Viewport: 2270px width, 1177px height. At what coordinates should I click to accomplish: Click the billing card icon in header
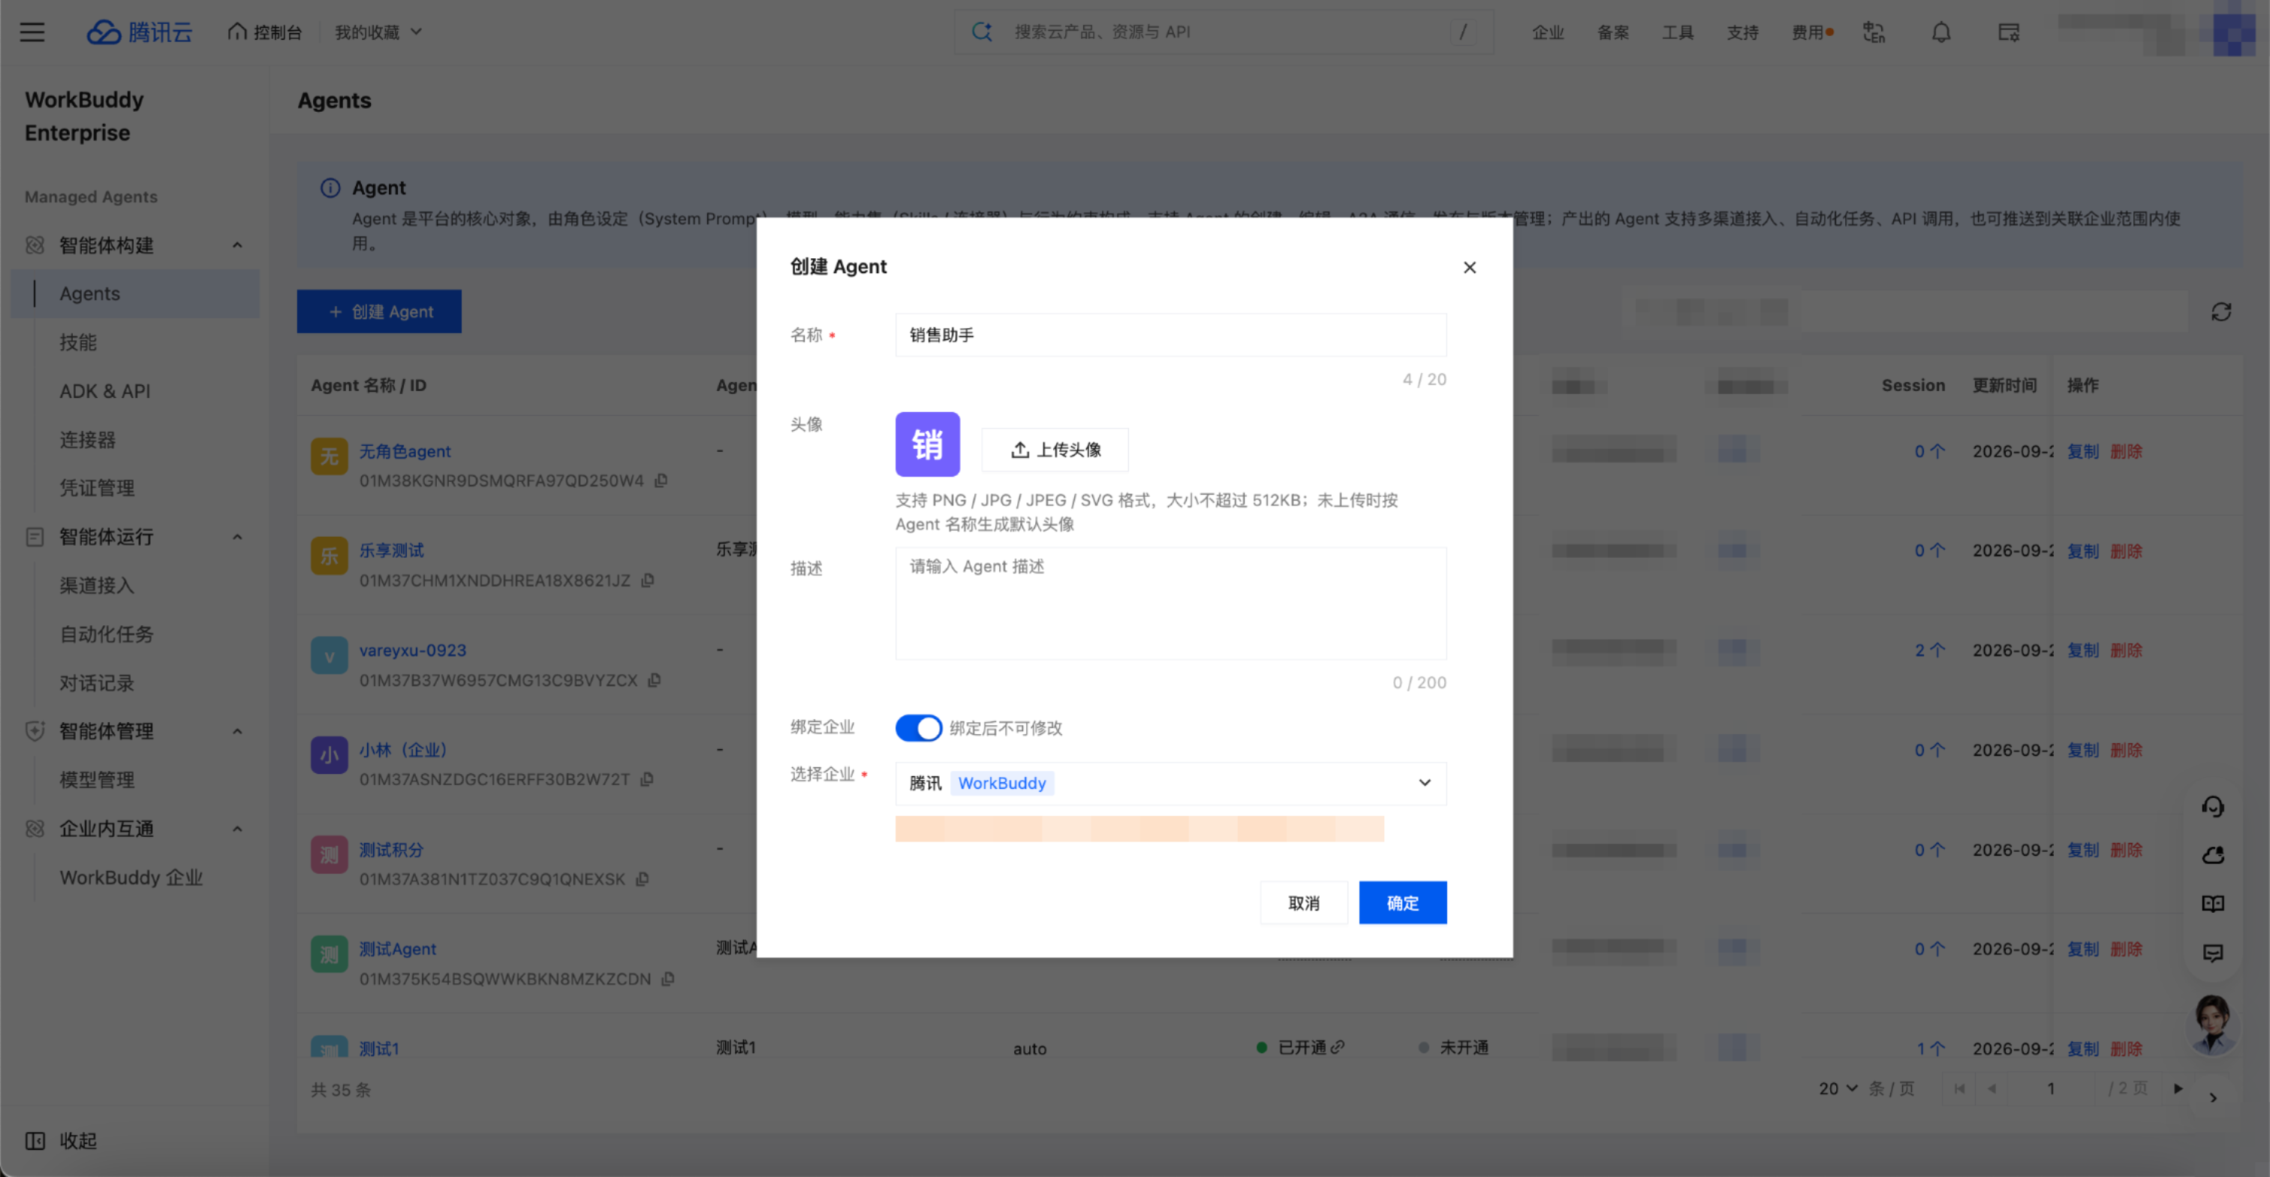click(x=2008, y=32)
